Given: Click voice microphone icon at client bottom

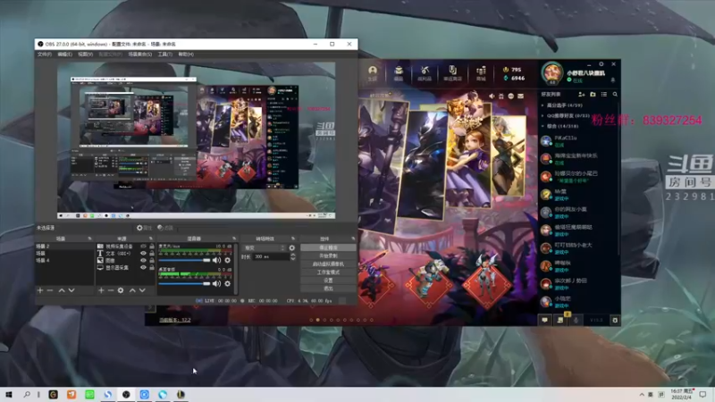Looking at the screenshot, I should [576, 320].
